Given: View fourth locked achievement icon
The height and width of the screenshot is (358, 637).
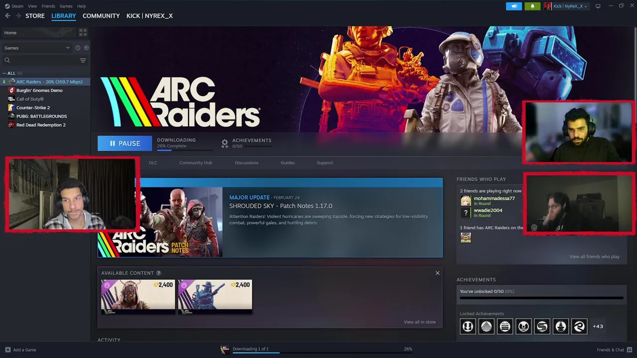Looking at the screenshot, I should pos(524,326).
